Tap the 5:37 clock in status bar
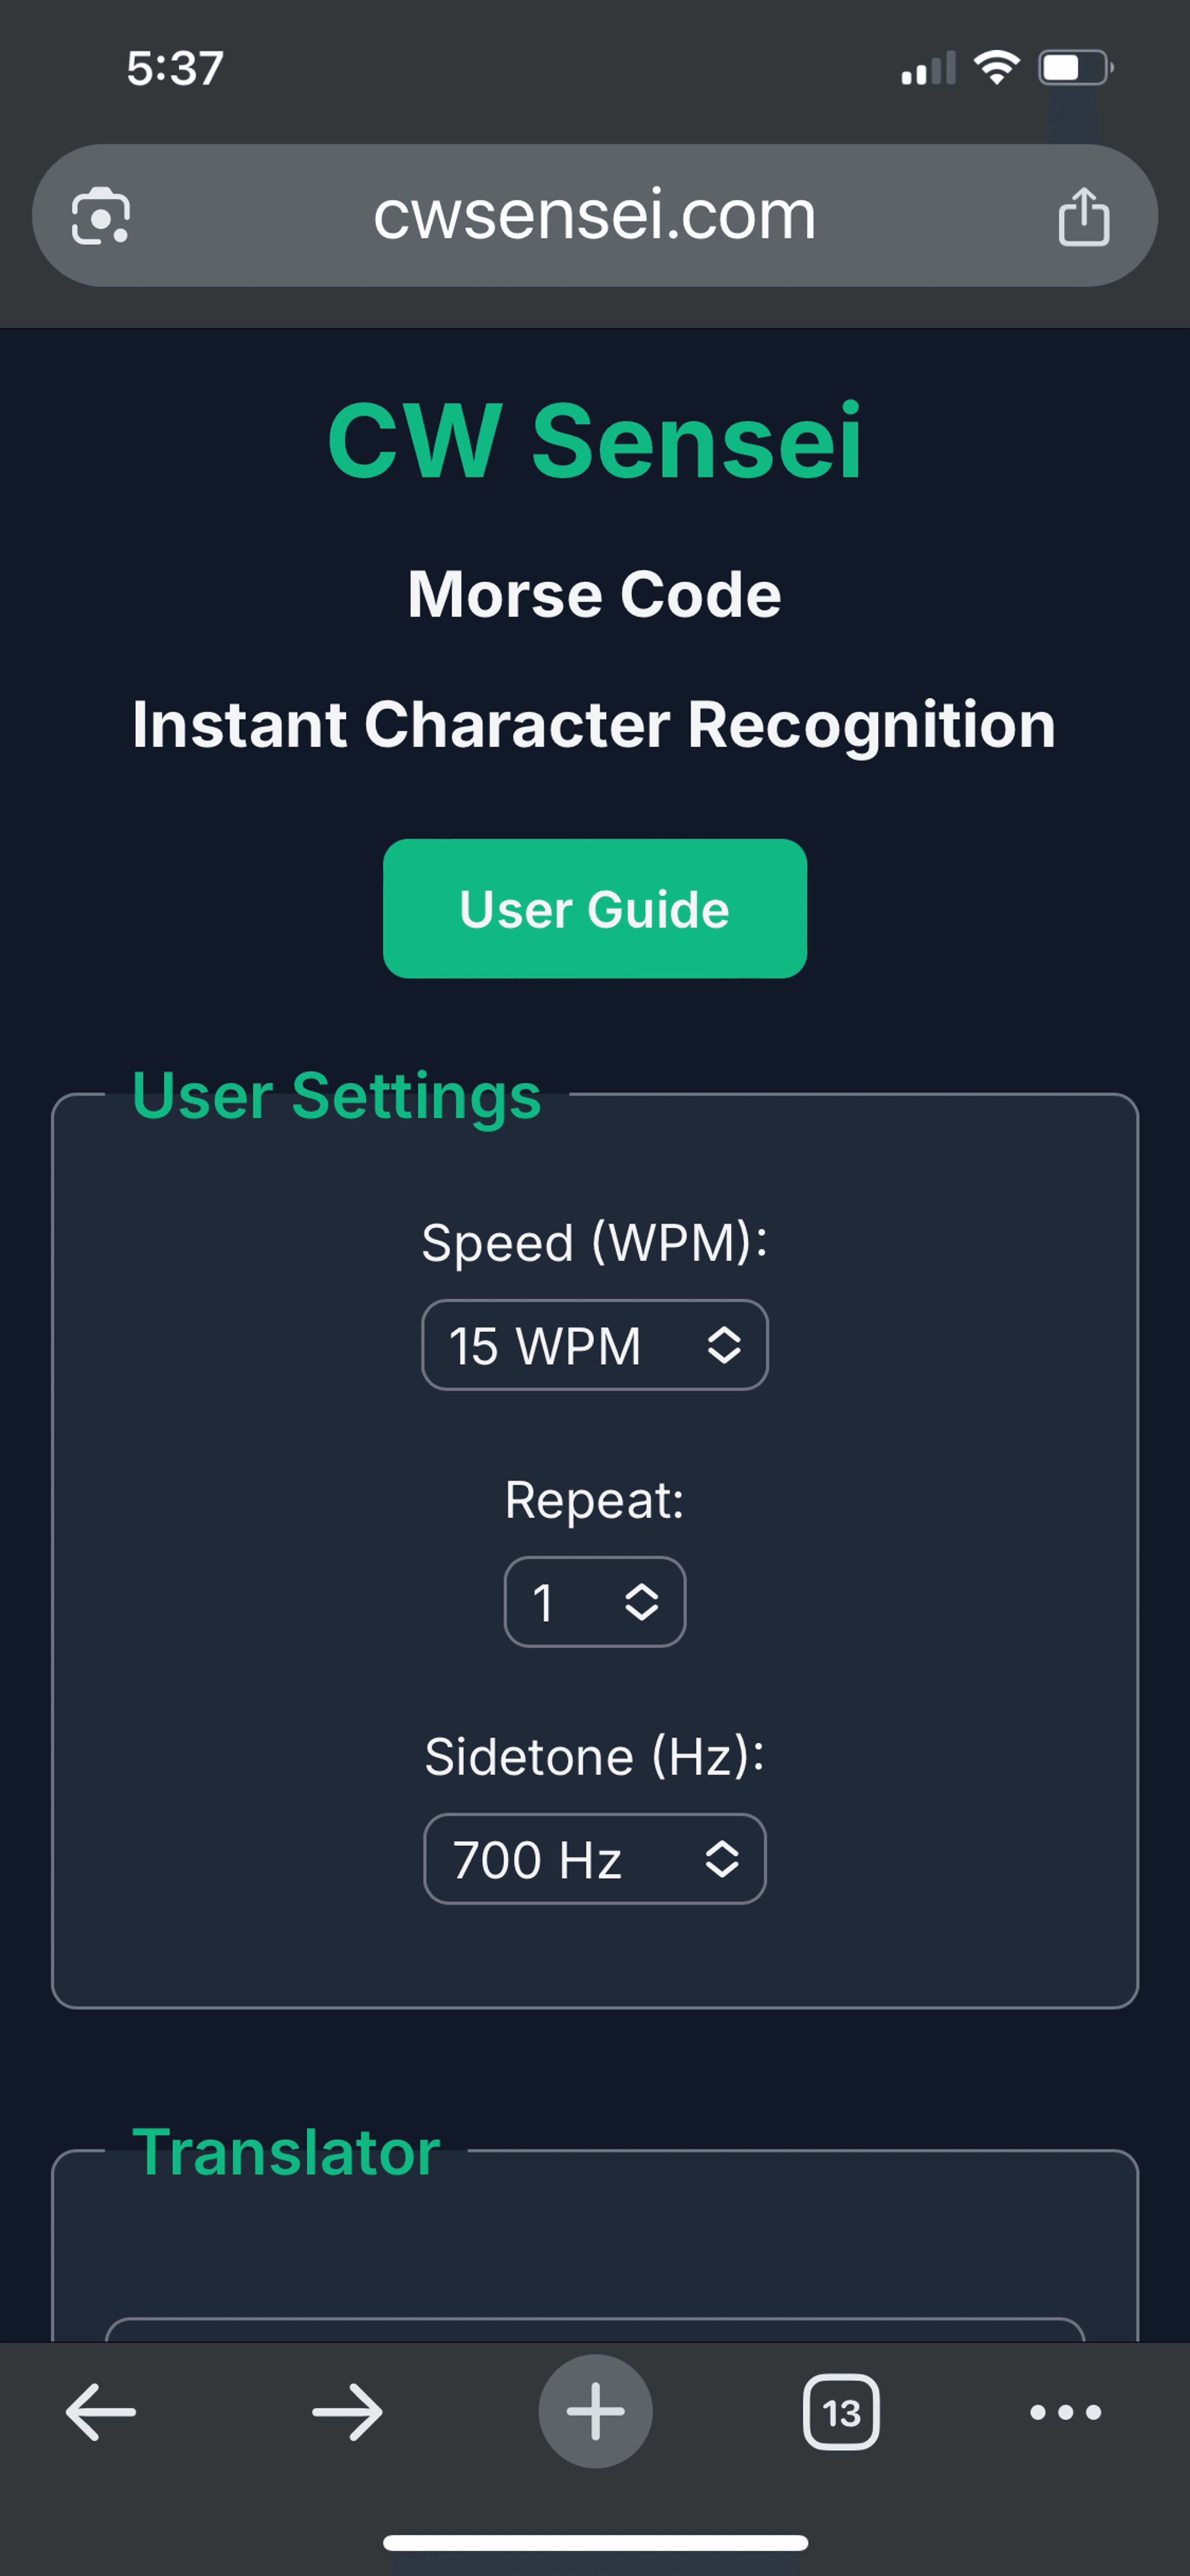Viewport: 1190px width, 2576px height. pos(175,68)
